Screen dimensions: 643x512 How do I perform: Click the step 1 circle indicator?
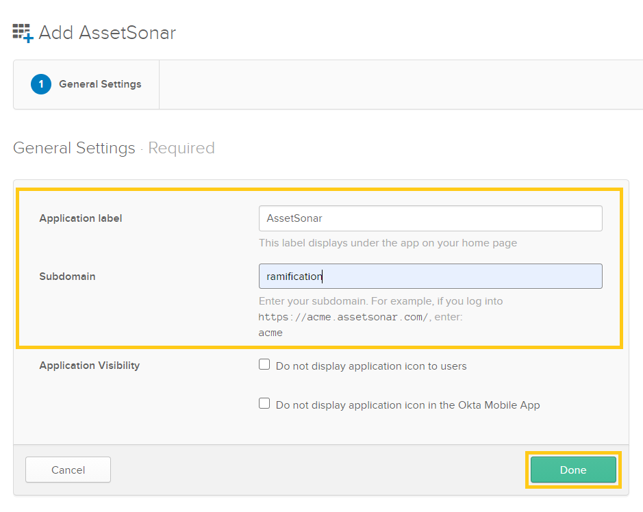click(x=41, y=84)
